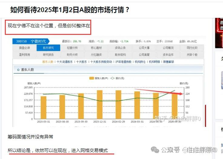Image resolution: width=223 pixels, height=159 pixels.
Task: Click the 57,419 left axis value
Action: (29, 113)
